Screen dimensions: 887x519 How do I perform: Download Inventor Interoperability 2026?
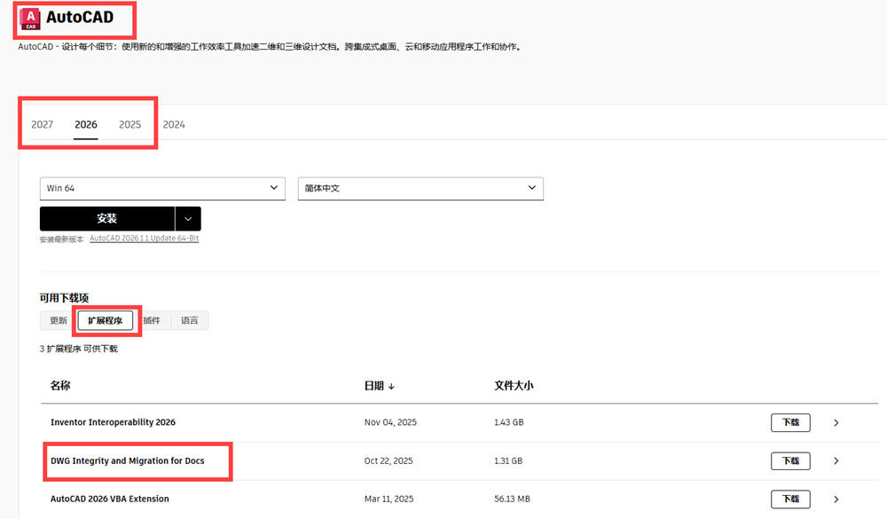pyautogui.click(x=790, y=423)
